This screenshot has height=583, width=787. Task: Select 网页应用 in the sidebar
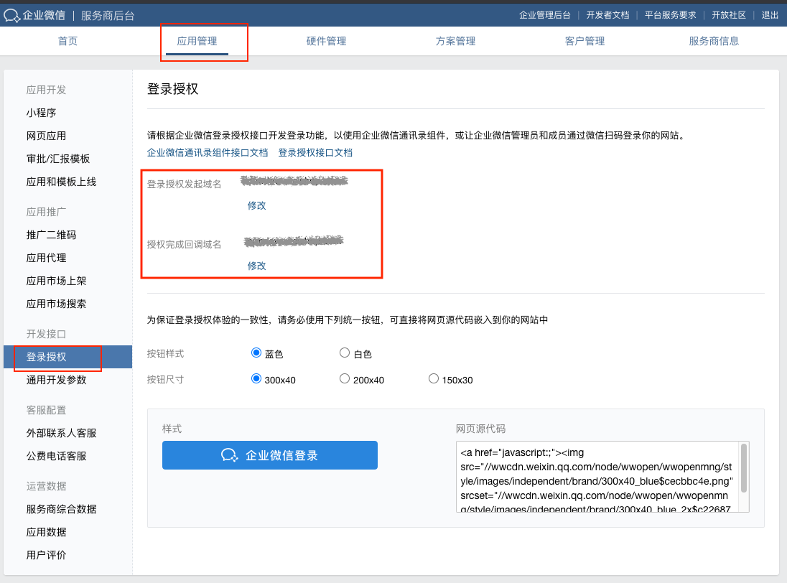click(x=46, y=136)
